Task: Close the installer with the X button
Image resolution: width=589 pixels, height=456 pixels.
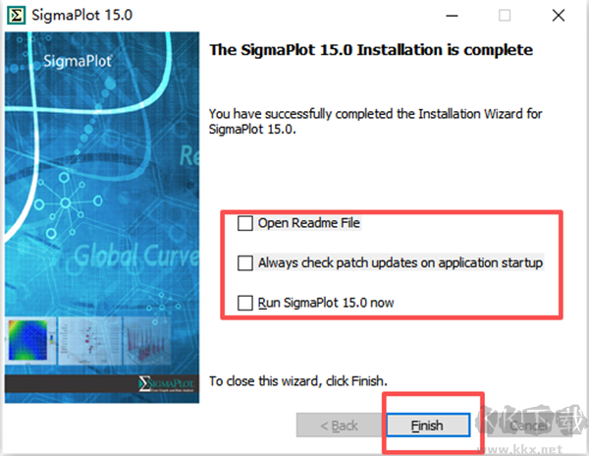Action: (x=559, y=16)
